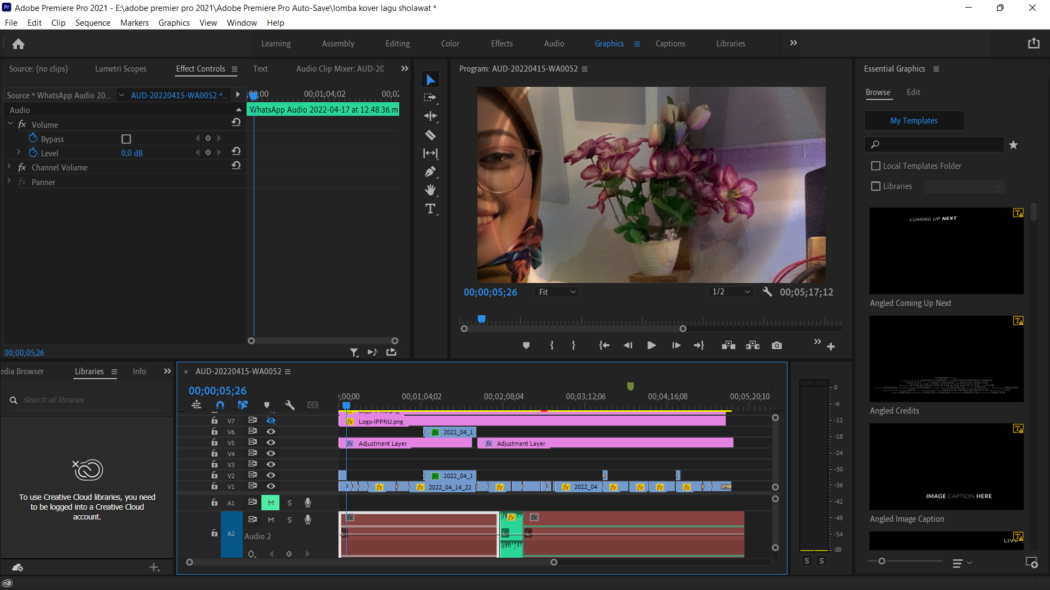This screenshot has width=1050, height=590.
Task: Click Export Frame camera icon
Action: 777,345
